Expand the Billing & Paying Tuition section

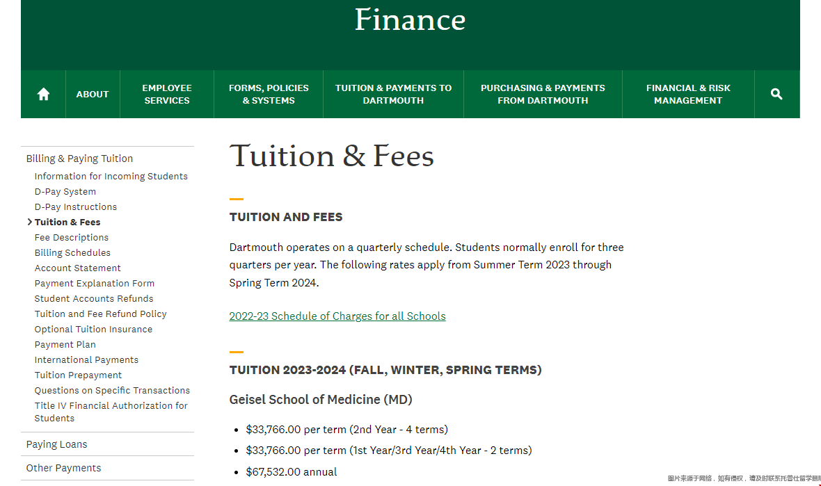coord(79,159)
